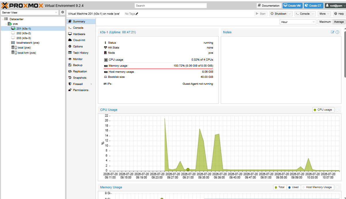Image resolution: width=346 pixels, height=199 pixels.
Task: Toggle the CPU usage legend series
Action: pos(323,110)
